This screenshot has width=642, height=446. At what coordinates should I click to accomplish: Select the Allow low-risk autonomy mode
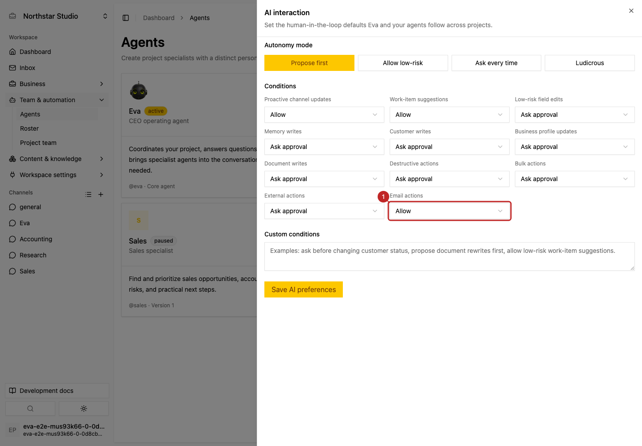pos(403,63)
